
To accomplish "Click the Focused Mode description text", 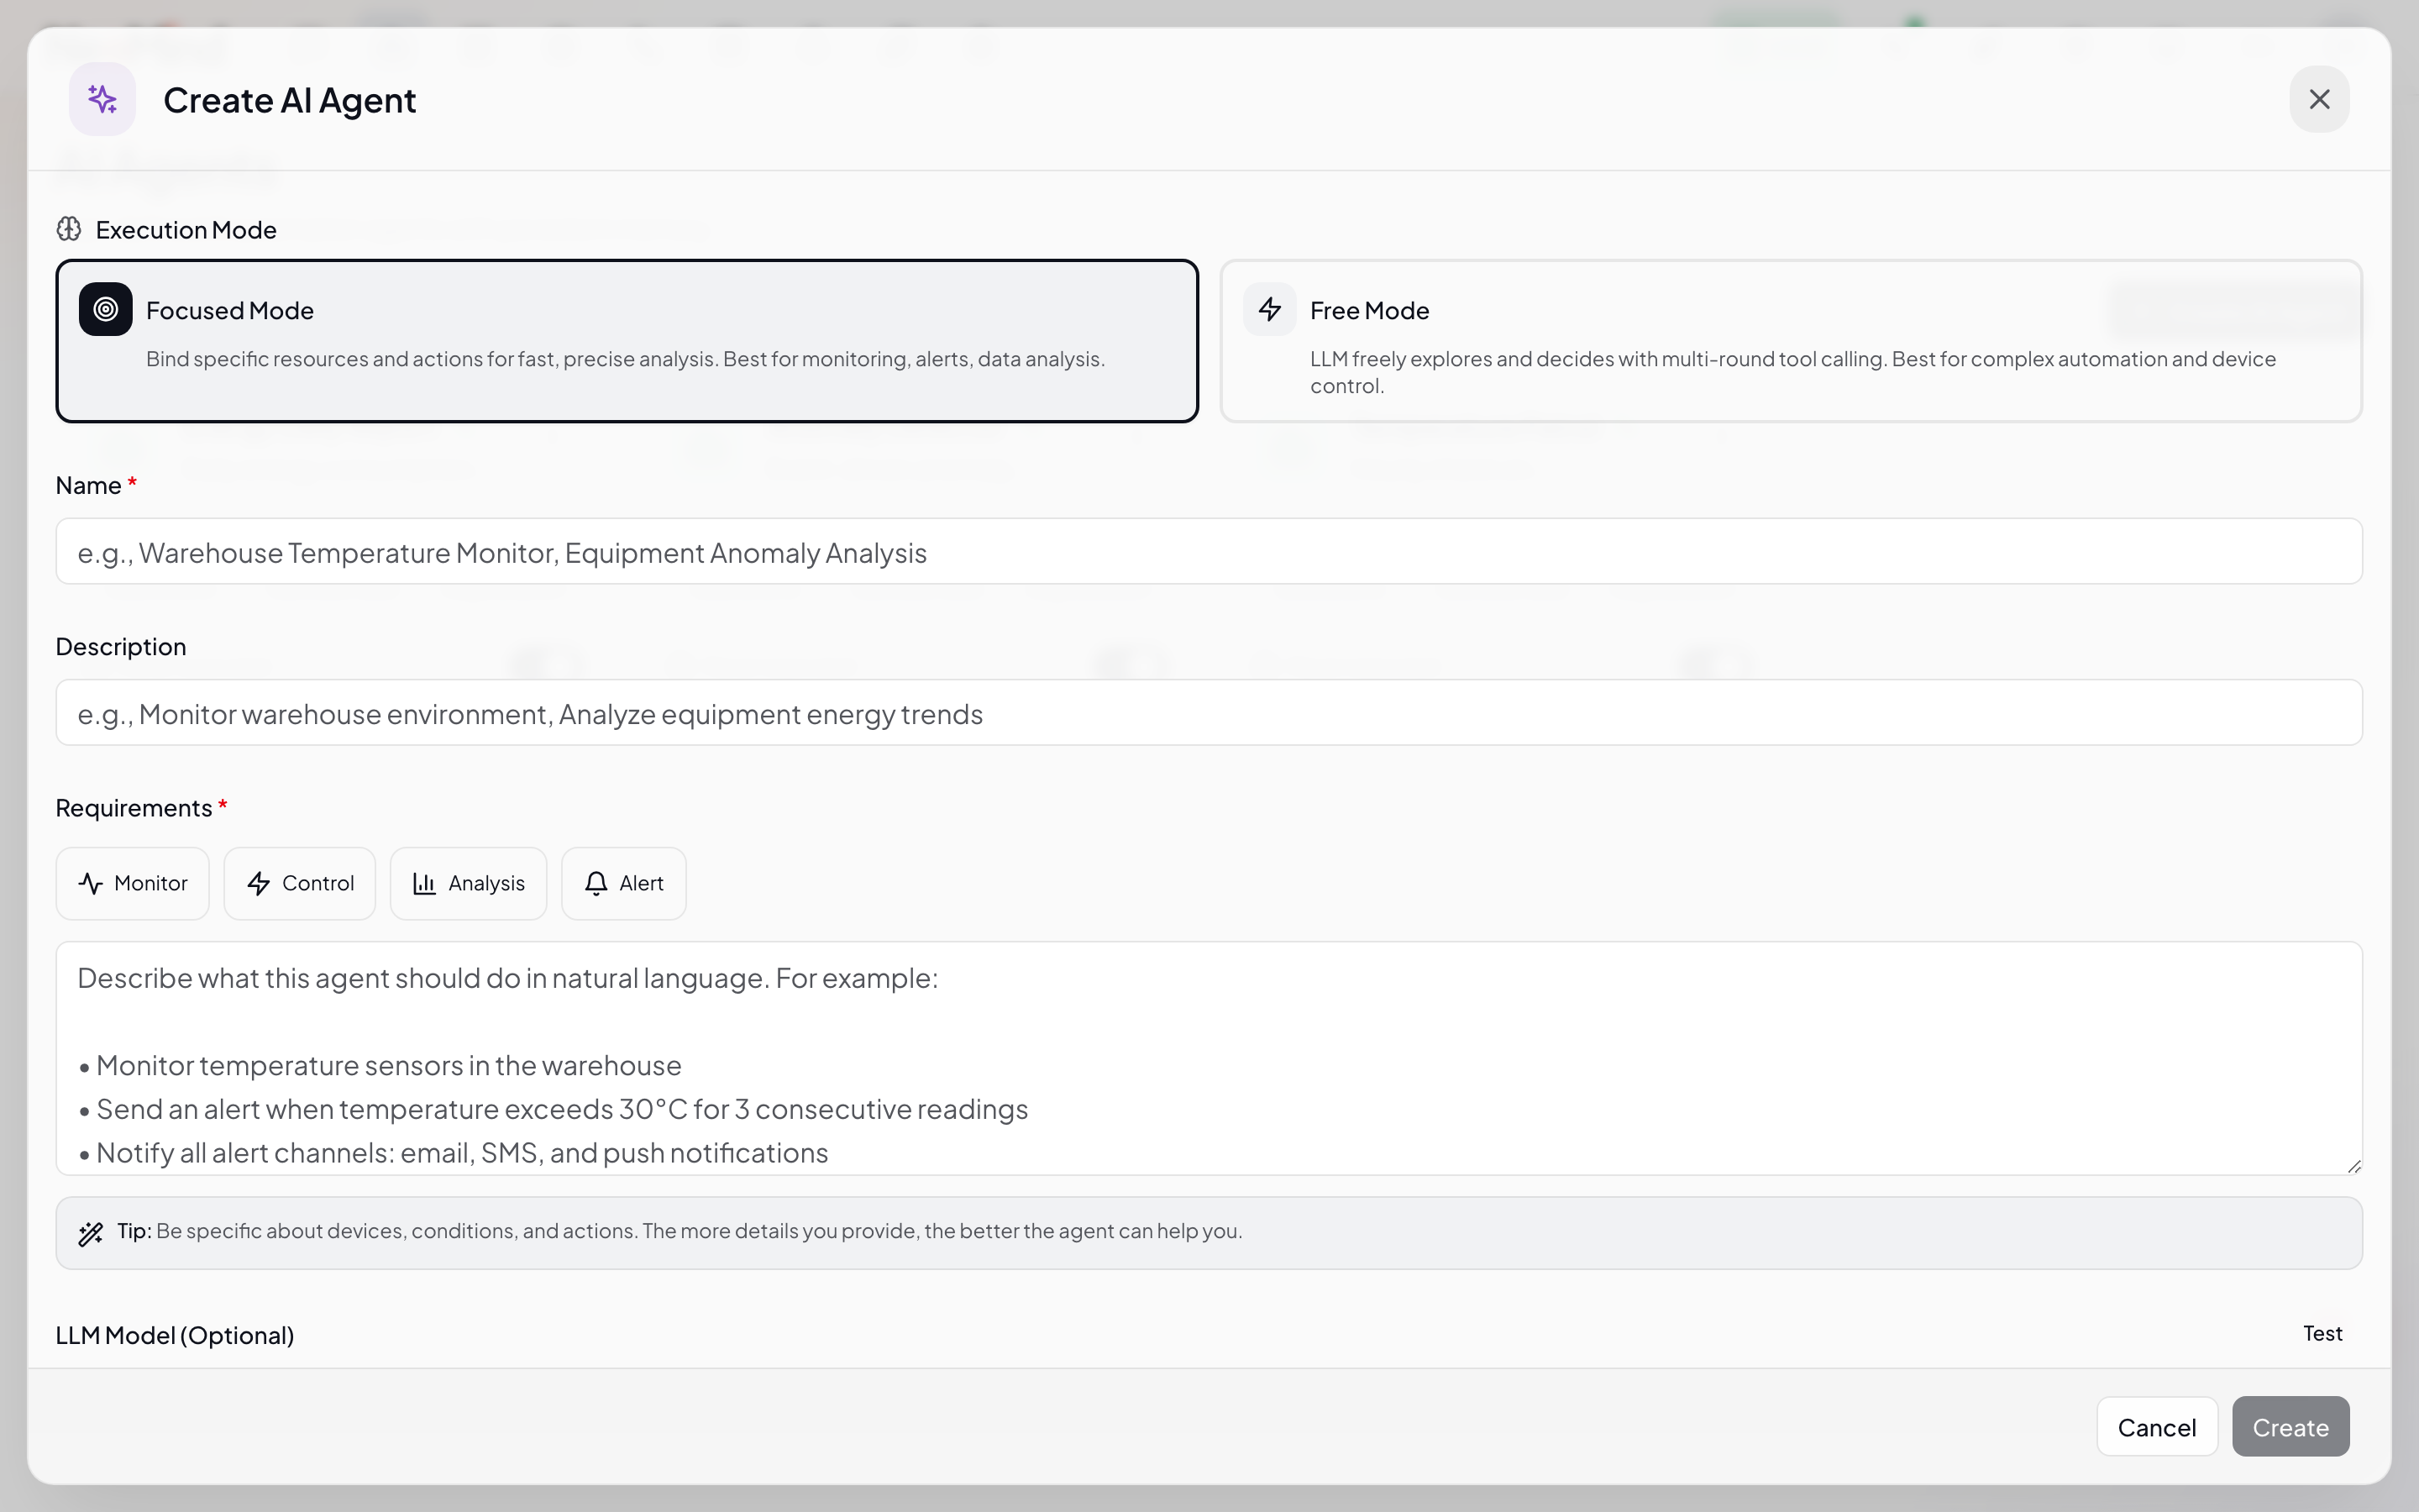I will [626, 359].
